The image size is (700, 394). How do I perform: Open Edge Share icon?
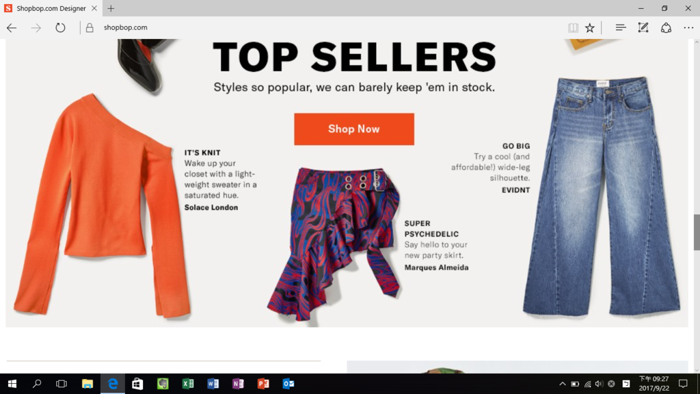666,27
